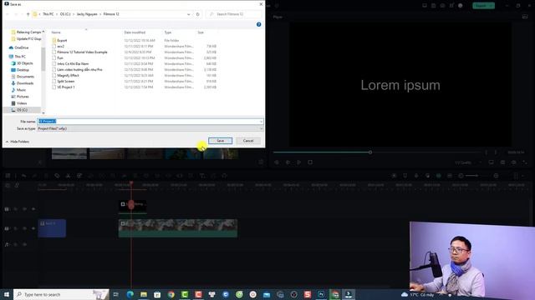
Task: Open Music in navigation pane
Action: [21, 90]
